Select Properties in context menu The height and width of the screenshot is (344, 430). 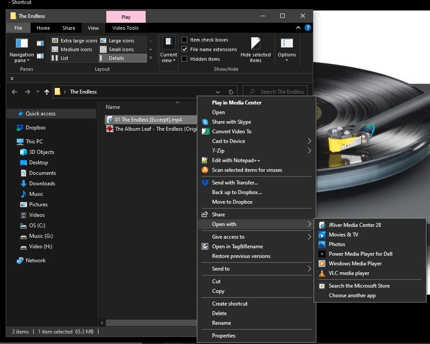coord(224,336)
